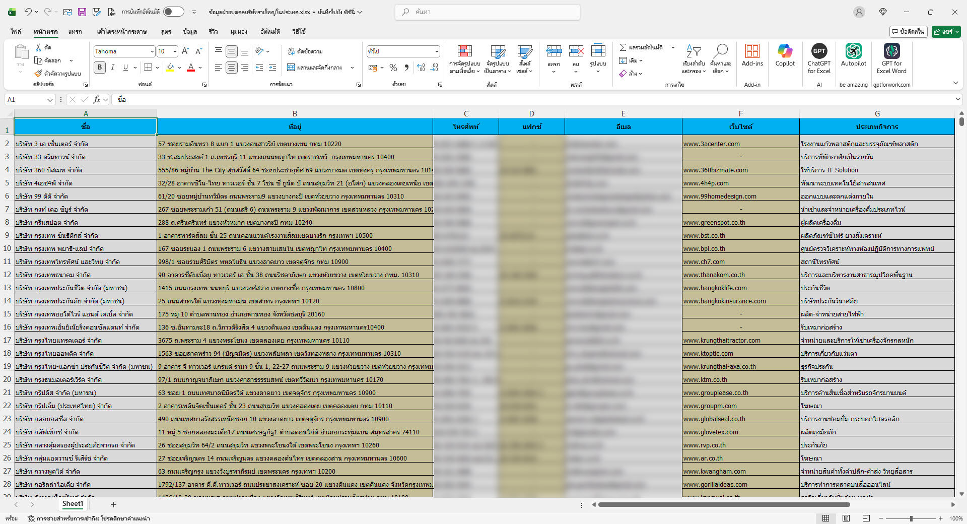Click the Format Painter brush icon
967x524 pixels.
click(x=38, y=74)
